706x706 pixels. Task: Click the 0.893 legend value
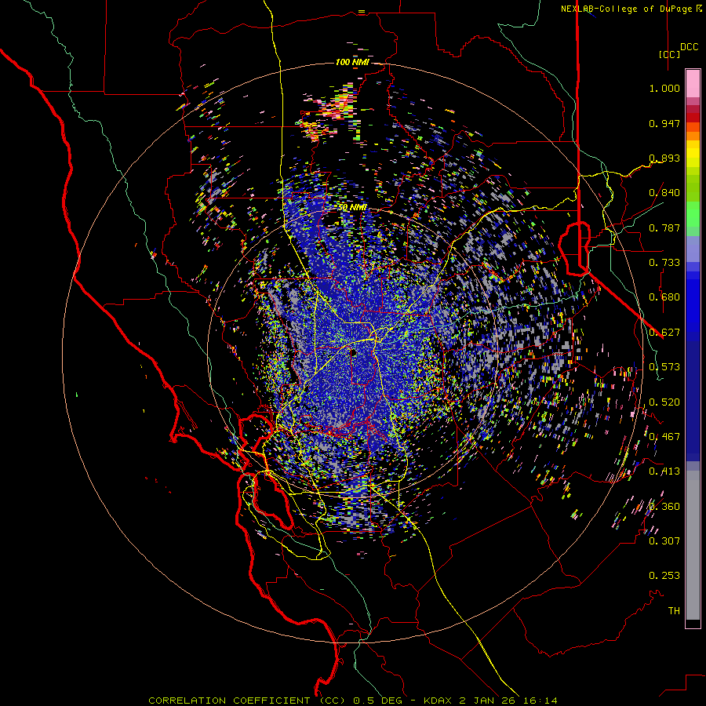point(664,158)
